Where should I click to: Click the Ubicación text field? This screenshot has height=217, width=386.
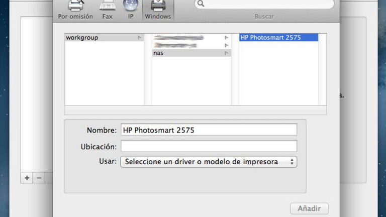209,146
